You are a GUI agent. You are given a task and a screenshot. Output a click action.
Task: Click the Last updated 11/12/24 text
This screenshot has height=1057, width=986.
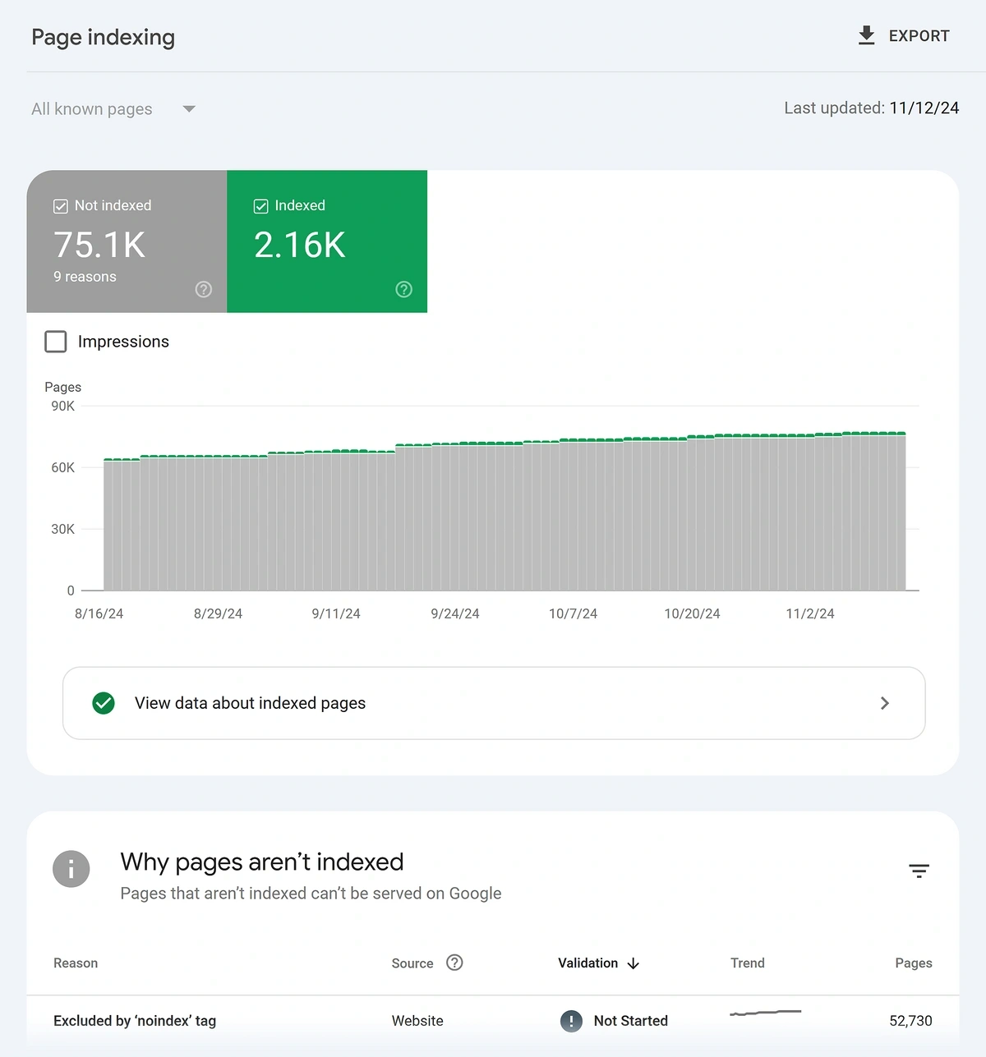tap(871, 108)
